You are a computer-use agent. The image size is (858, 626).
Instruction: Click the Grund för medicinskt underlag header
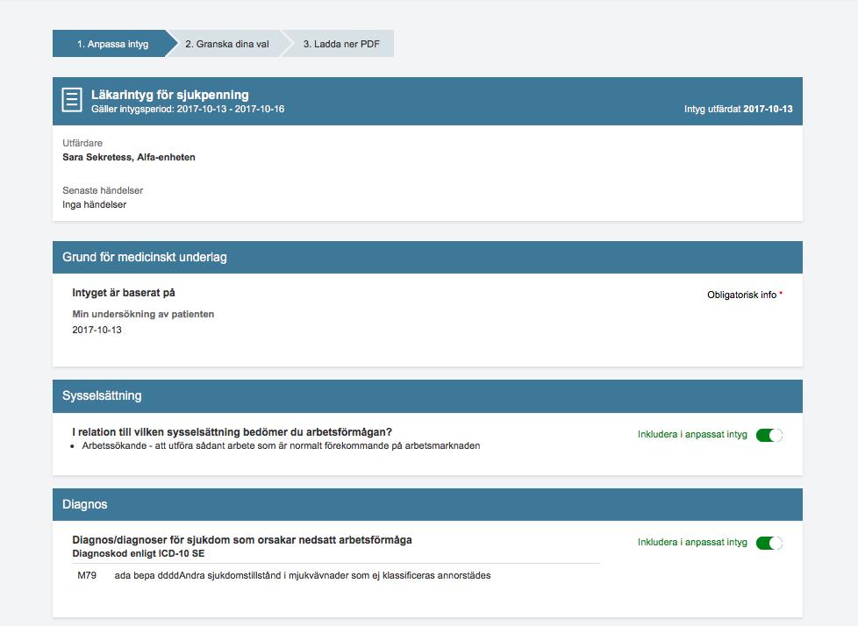tap(427, 257)
